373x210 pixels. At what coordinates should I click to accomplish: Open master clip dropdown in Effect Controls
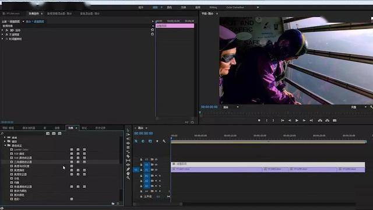tap(23, 22)
